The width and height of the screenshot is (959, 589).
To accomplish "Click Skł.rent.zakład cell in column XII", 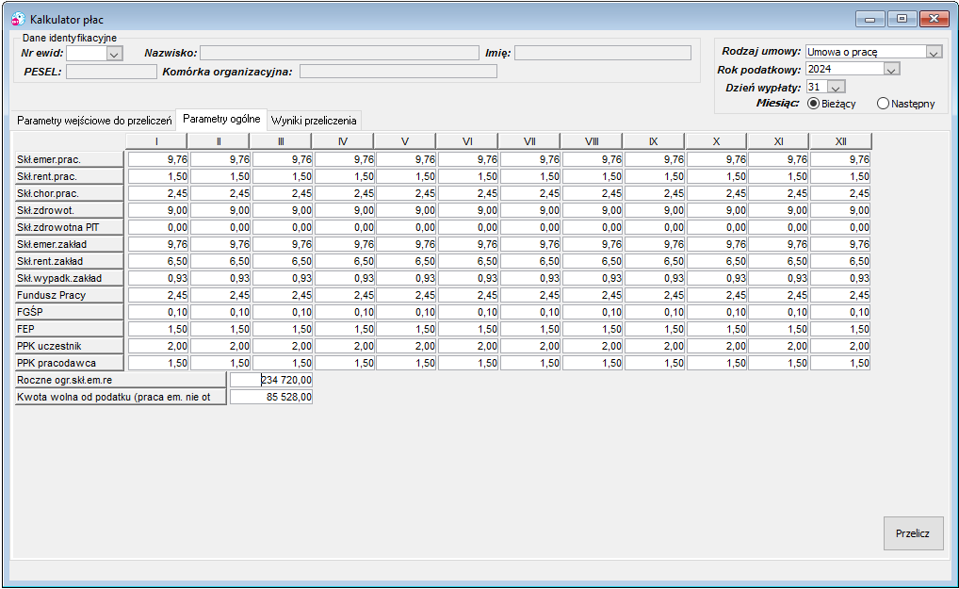I will click(840, 261).
